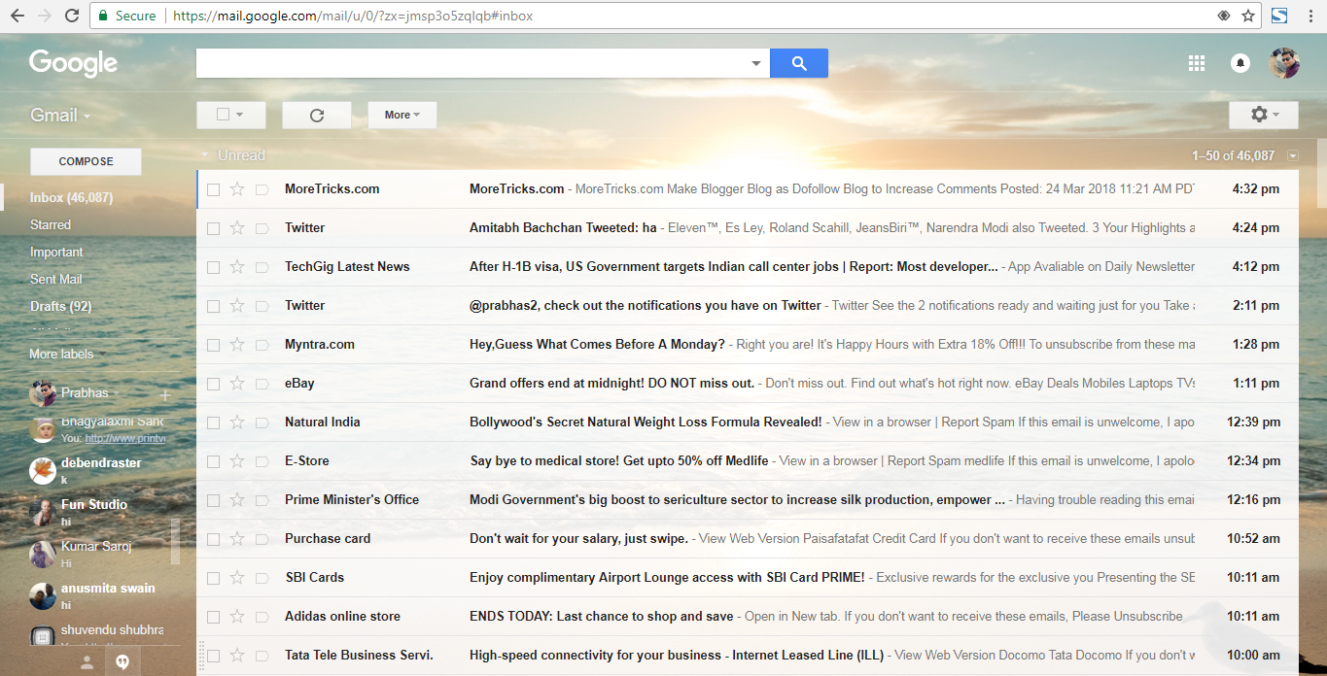The image size is (1327, 676).
Task: Refresh the inbox
Action: [317, 115]
